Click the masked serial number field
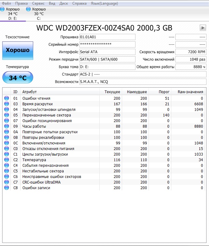 107,44
